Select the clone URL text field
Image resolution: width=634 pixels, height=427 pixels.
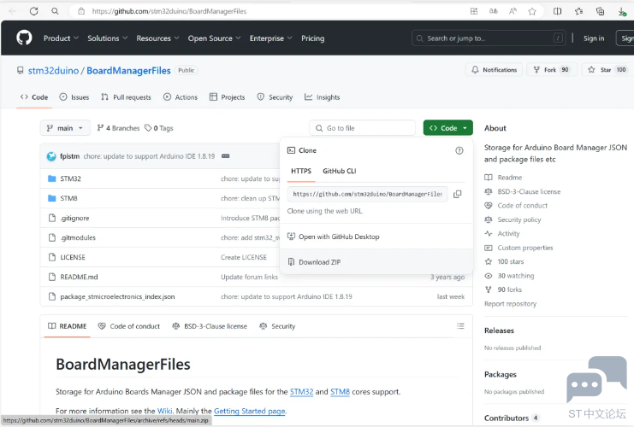(367, 194)
